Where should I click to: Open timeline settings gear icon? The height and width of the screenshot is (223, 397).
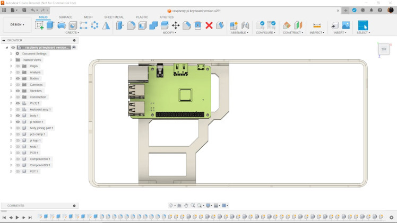click(392, 217)
